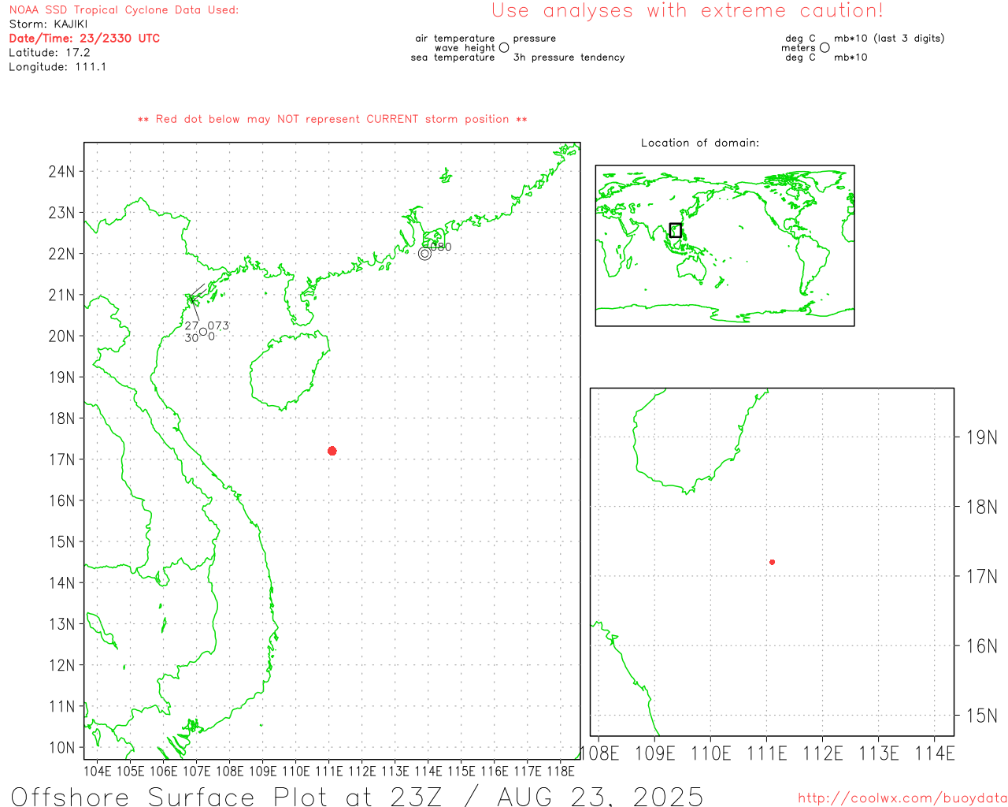Click the 114E label under the inset map
1008x807 pixels.
coord(935,753)
